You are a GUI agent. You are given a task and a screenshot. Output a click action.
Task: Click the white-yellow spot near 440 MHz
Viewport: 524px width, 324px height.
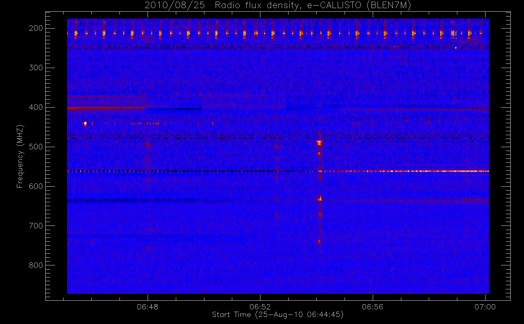click(x=85, y=123)
